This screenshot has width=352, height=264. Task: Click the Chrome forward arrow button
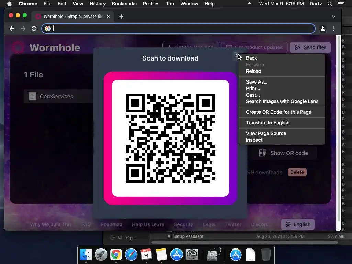tap(23, 29)
